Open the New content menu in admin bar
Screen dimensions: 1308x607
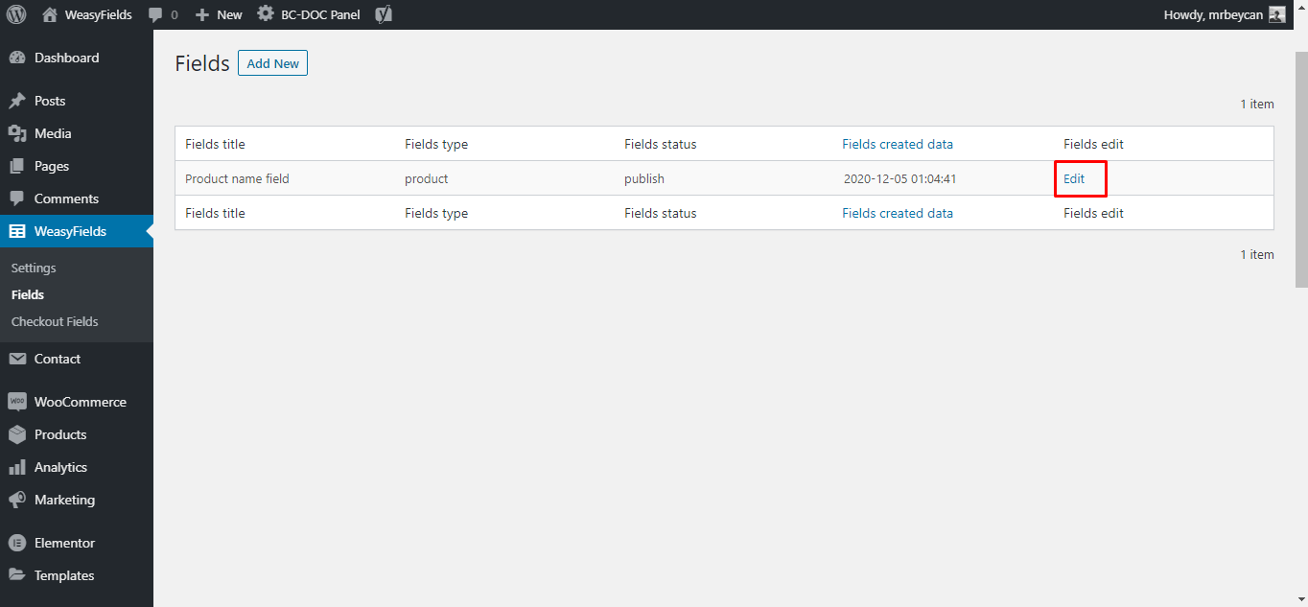tap(219, 14)
